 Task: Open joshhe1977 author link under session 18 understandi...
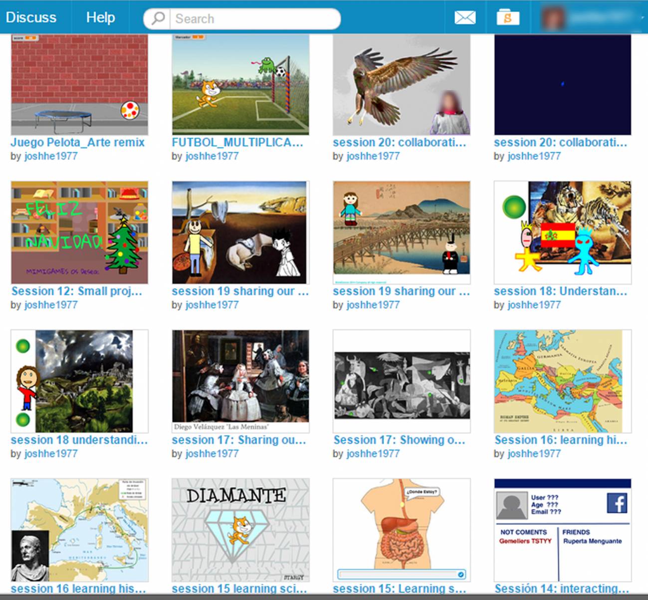point(51,454)
